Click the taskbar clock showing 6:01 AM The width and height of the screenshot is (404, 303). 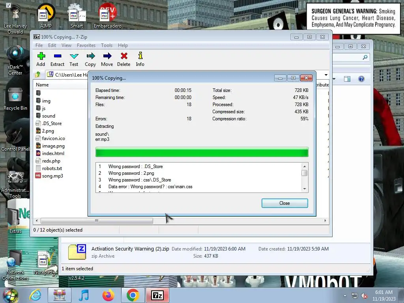click(384, 296)
